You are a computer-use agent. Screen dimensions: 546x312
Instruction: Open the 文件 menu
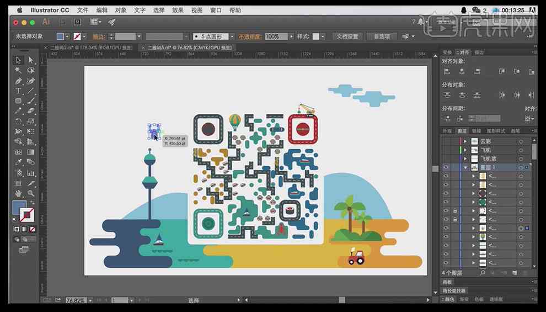[x=83, y=10]
